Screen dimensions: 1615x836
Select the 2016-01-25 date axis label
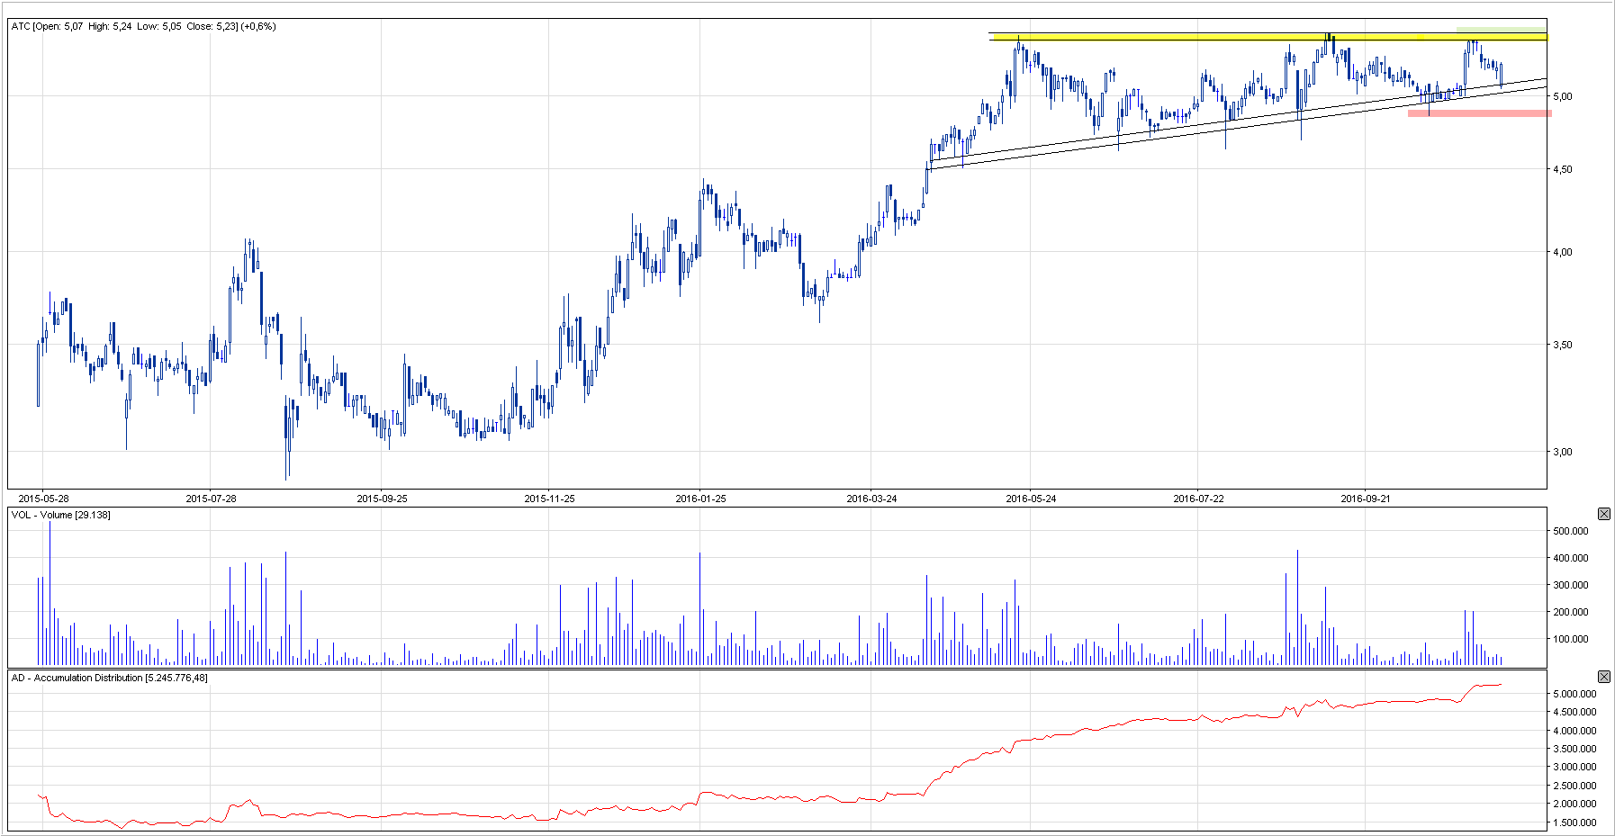700,499
